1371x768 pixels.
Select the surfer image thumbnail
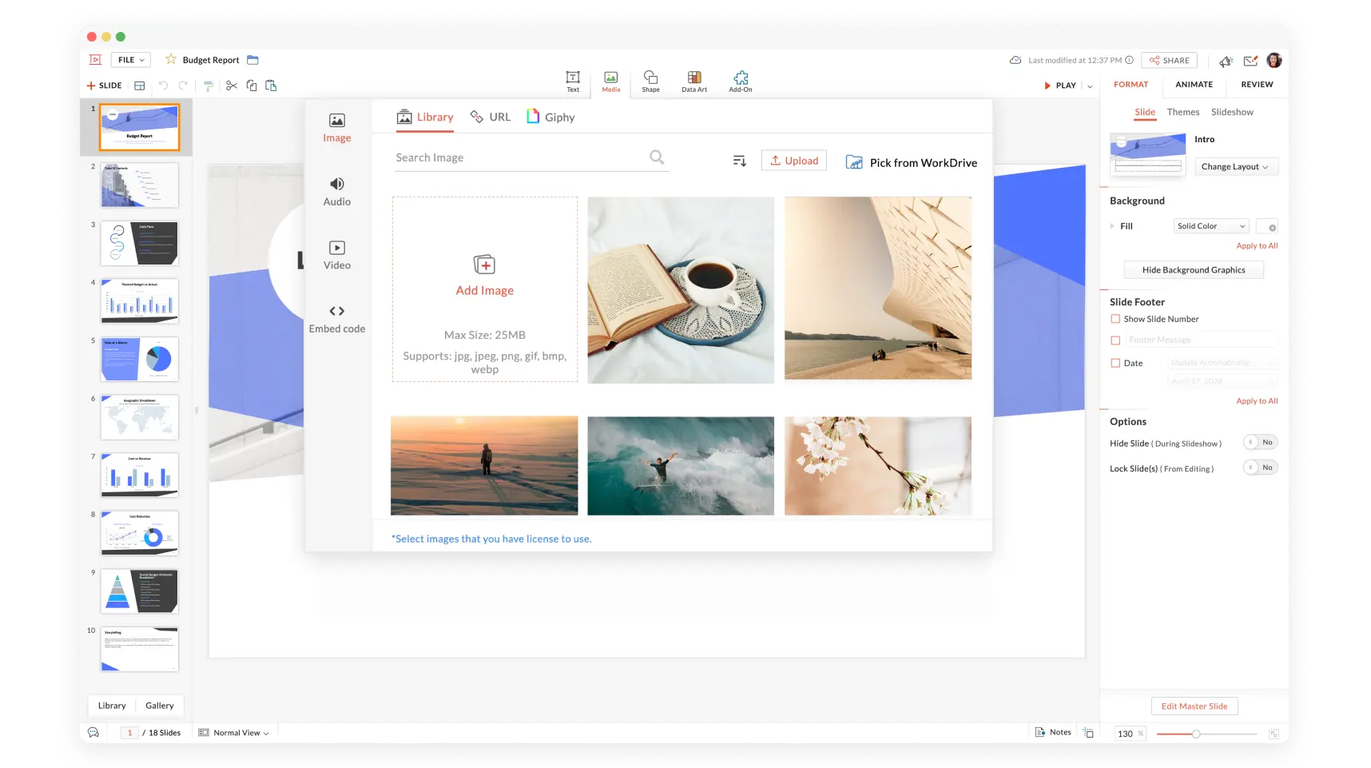point(681,466)
